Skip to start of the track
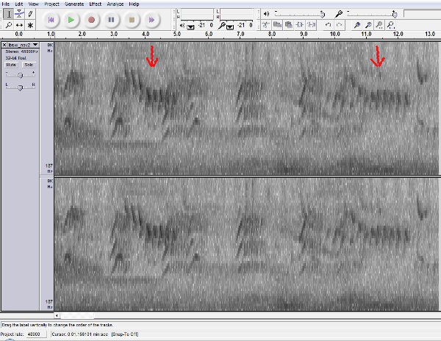This screenshot has height=341, width=441. tap(51, 19)
